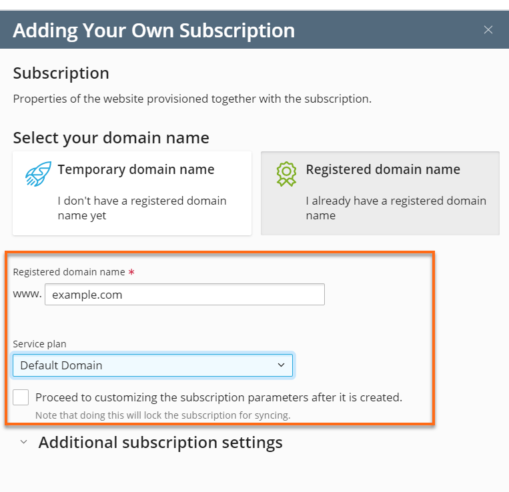This screenshot has width=509, height=492.
Task: Click the red required-field asterisk
Action: pos(131,273)
